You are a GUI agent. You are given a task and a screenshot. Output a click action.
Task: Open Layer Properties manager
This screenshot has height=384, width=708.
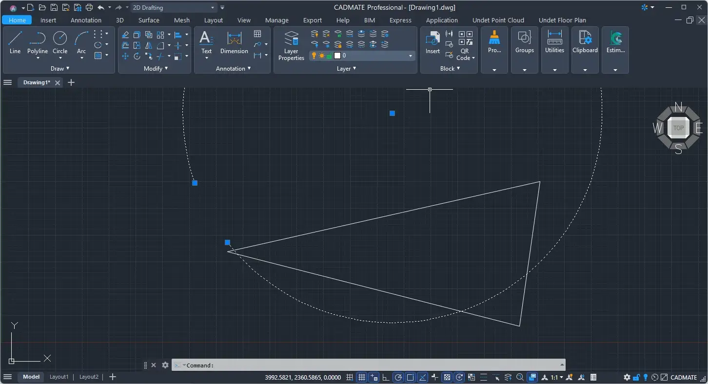(x=291, y=46)
